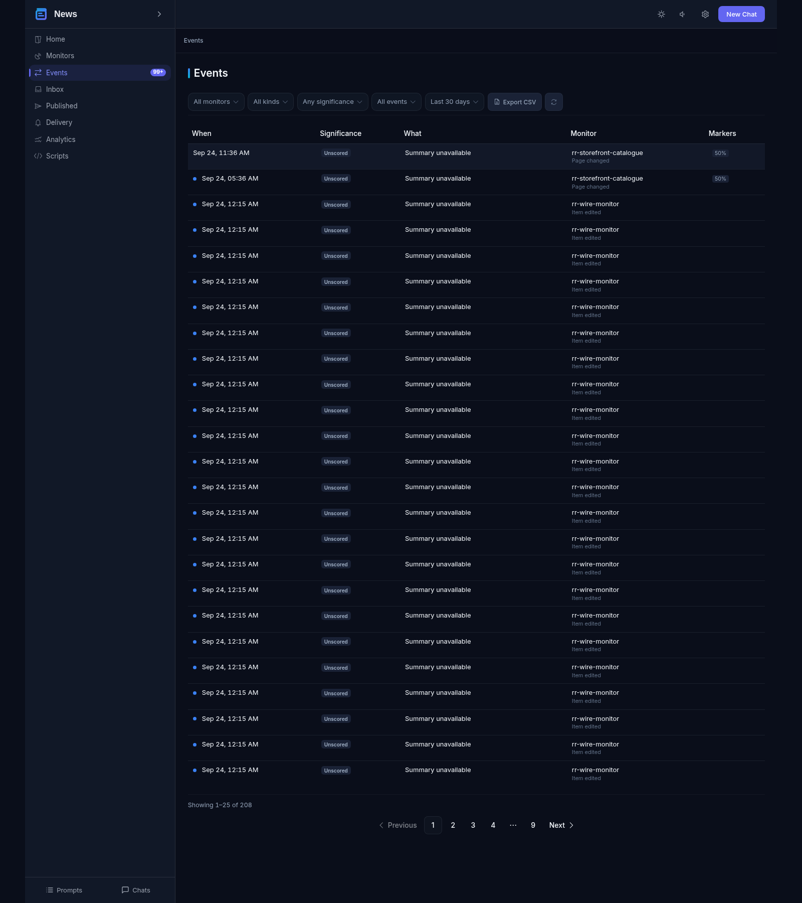Change the Last 30 days range
The width and height of the screenshot is (802, 903).
(x=454, y=102)
